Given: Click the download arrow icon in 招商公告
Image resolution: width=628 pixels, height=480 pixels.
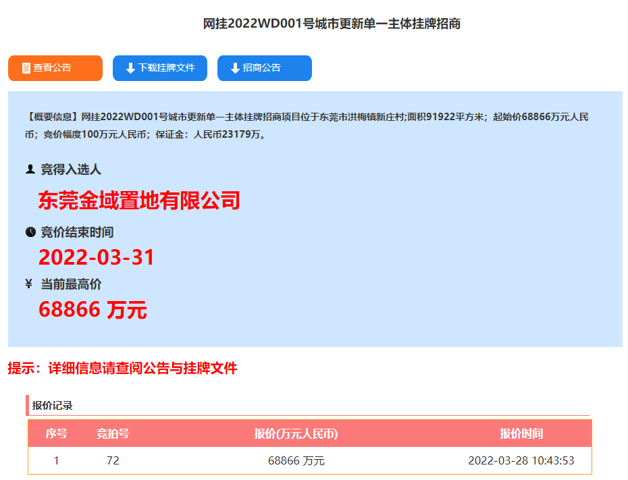Looking at the screenshot, I should click(x=235, y=68).
